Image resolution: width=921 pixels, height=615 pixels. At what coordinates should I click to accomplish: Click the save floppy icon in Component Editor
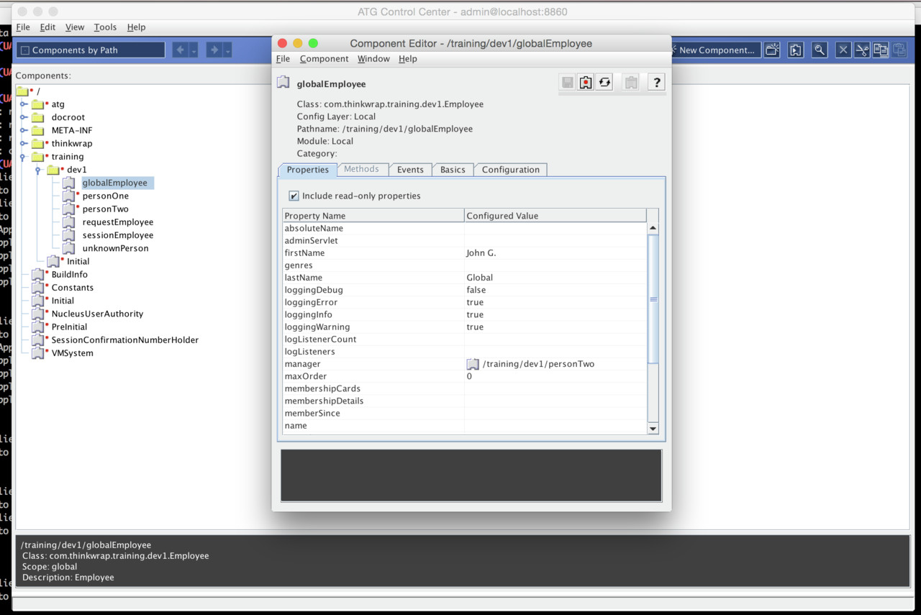pyautogui.click(x=568, y=83)
